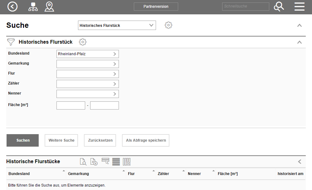The width and height of the screenshot is (312, 190).
Task: Click the magnifier search icon beside Schnellsuche
Action: pyautogui.click(x=279, y=7)
